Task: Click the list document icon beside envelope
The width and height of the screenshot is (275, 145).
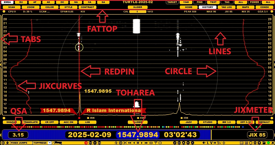Action: coord(246,143)
